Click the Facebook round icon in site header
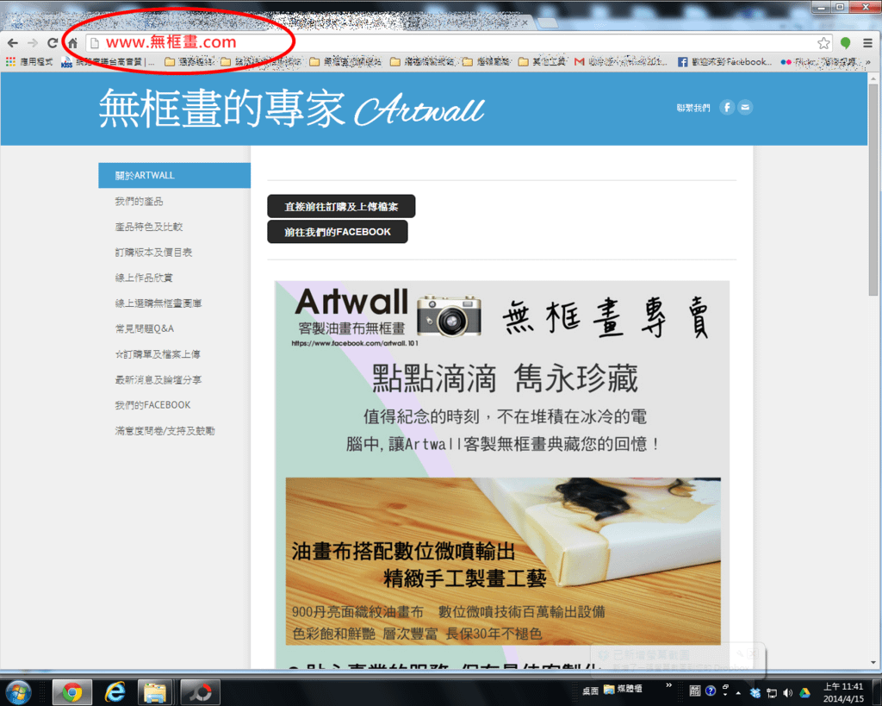 [727, 107]
